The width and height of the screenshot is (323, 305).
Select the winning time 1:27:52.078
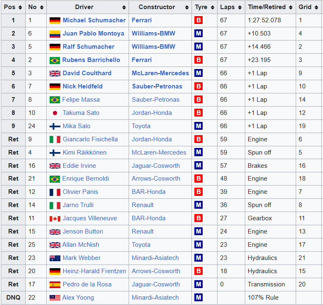click(264, 20)
